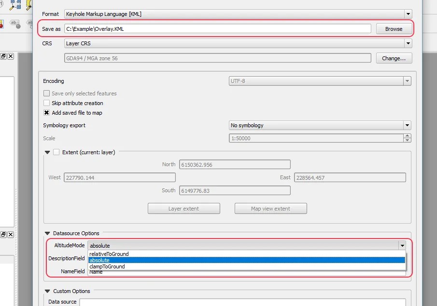Toggle Skip attribute creation
437x306 pixels.
click(46, 103)
